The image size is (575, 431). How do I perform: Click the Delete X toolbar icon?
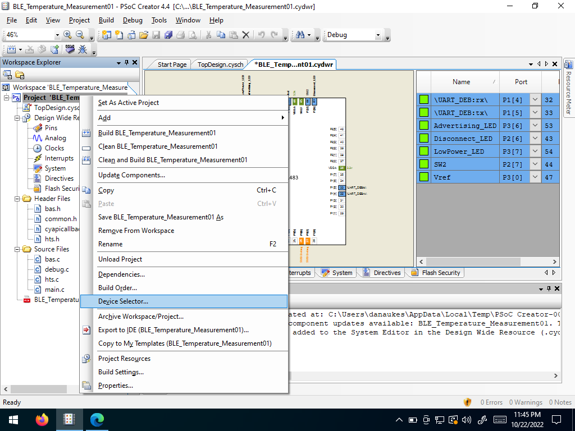246,35
